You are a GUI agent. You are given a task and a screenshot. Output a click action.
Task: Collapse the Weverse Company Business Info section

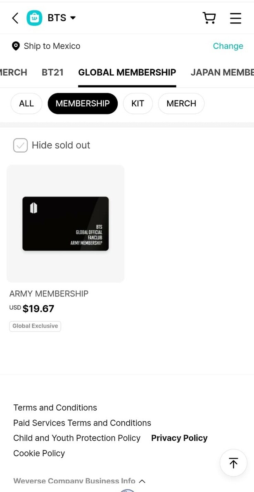(142, 481)
